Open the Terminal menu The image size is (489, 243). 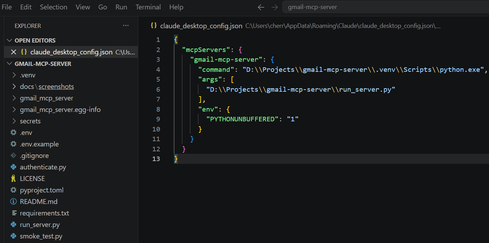tap(148, 7)
